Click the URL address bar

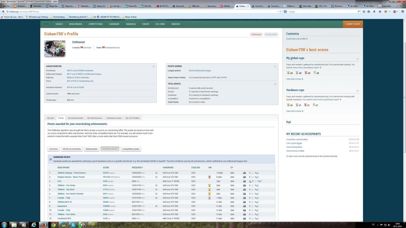142,11
